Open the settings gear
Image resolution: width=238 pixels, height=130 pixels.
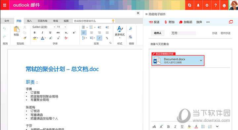point(207,5)
